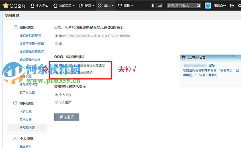Uncheck 有人评论、回复或留言给我时通知 checkbox
Image resolution: width=241 pixels, height=148 pixels.
point(56,65)
